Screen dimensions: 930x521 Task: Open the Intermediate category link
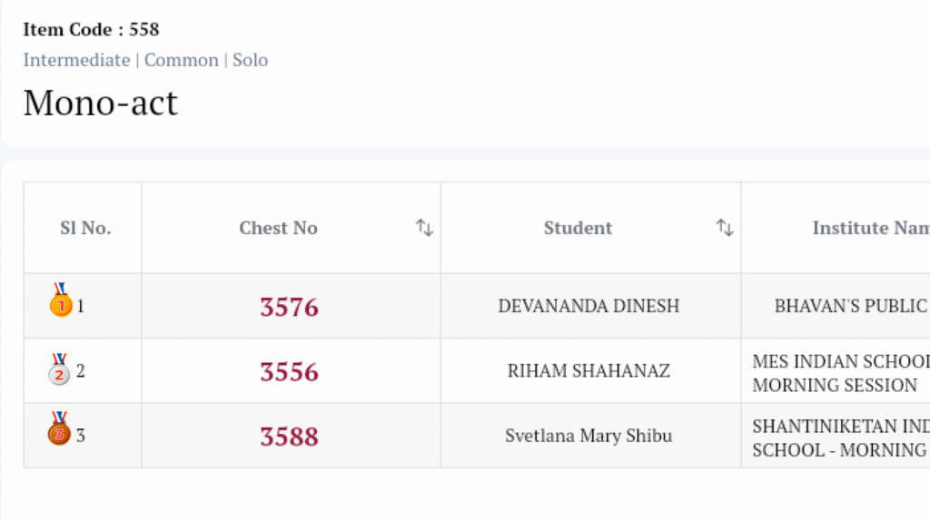(x=76, y=60)
